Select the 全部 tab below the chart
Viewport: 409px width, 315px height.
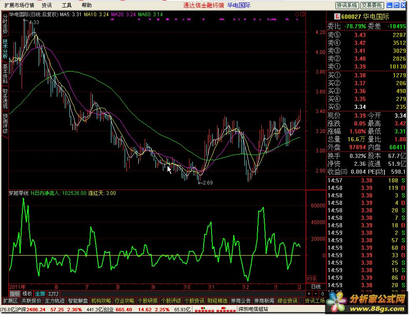tap(40, 294)
